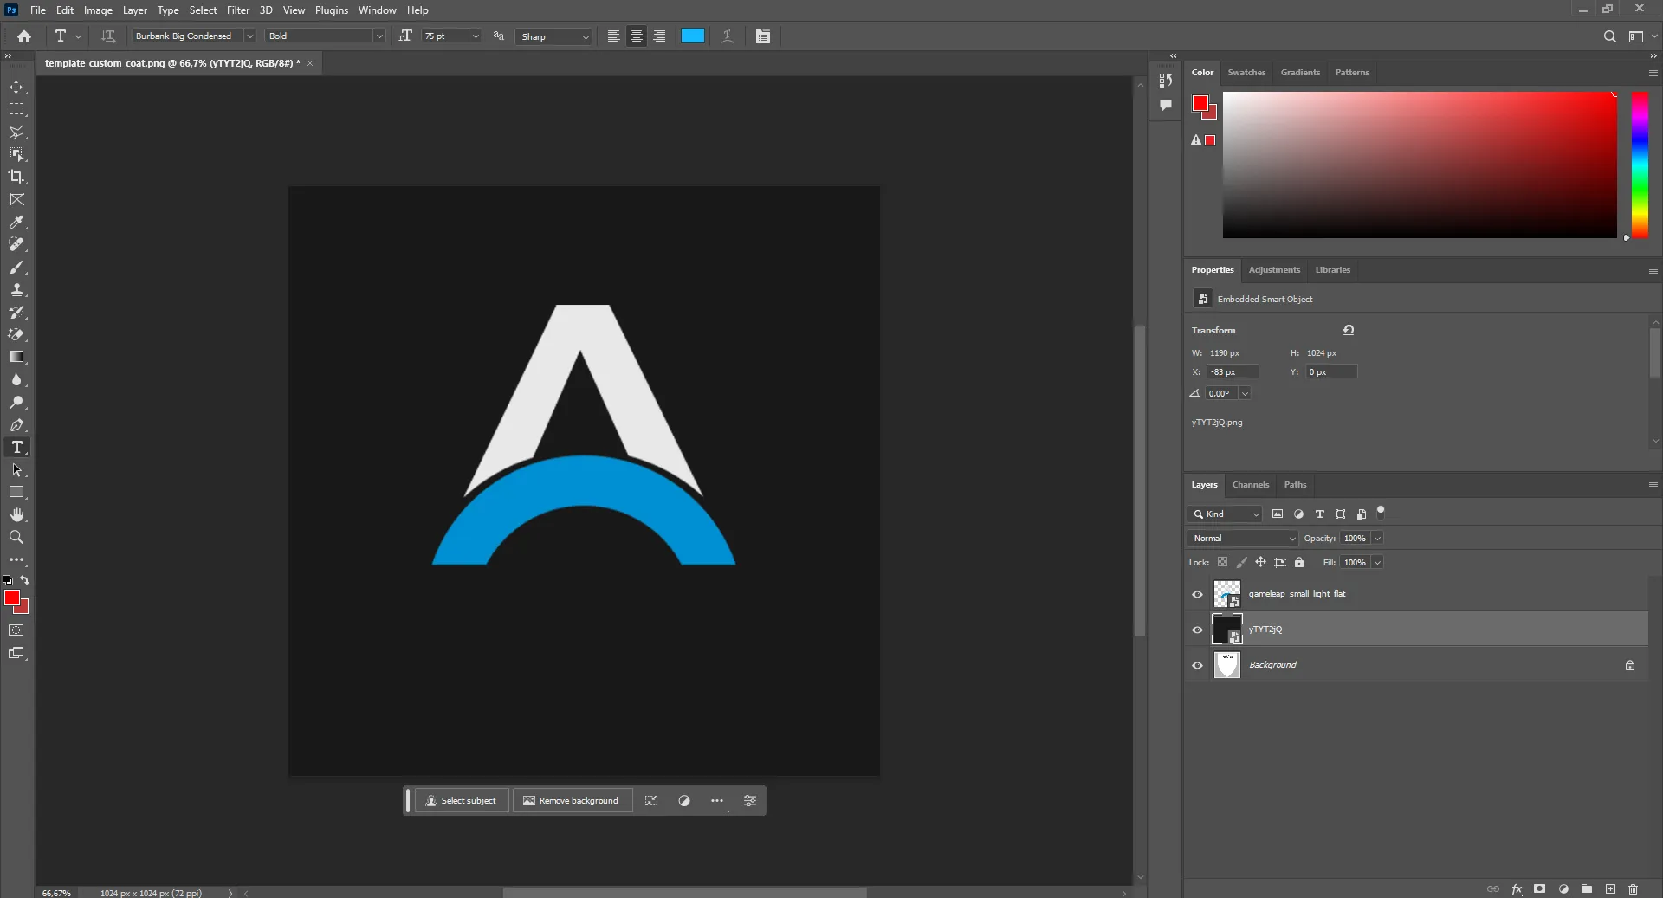This screenshot has width=1663, height=898.
Task: Open font style dropdown Bold
Action: pos(379,36)
